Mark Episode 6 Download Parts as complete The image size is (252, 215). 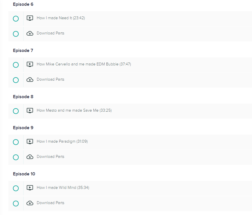tap(16, 34)
